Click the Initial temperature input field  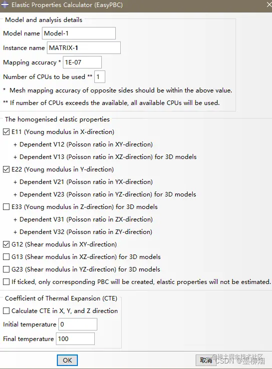click(78, 324)
